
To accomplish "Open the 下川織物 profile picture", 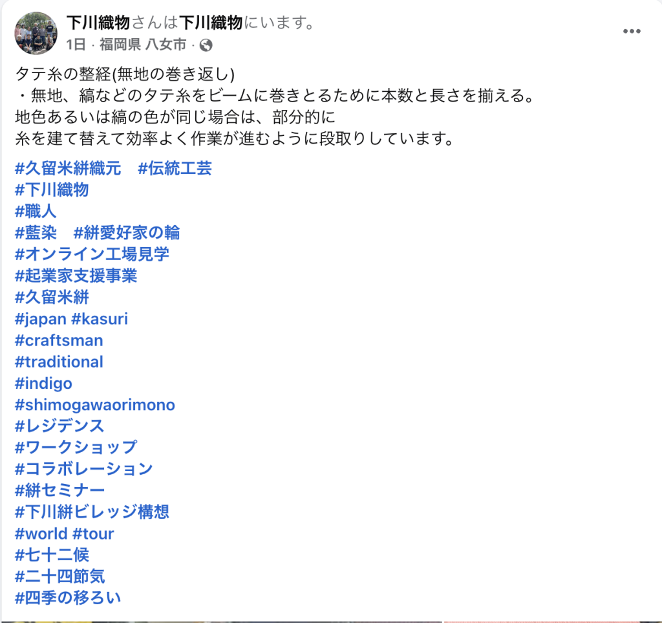I will pyautogui.click(x=36, y=33).
